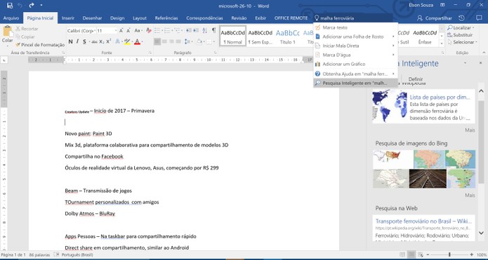Toggle strikethrough abc formatting
The height and width of the screenshot is (260, 488).
[x=95, y=41]
